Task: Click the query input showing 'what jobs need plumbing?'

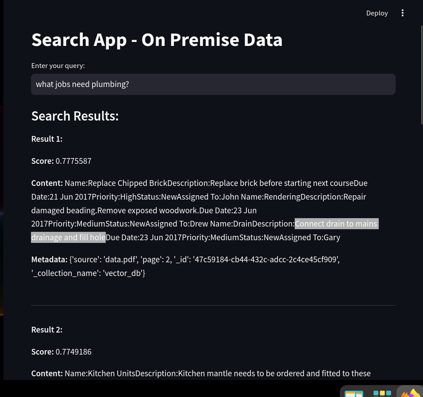Action: [213, 84]
